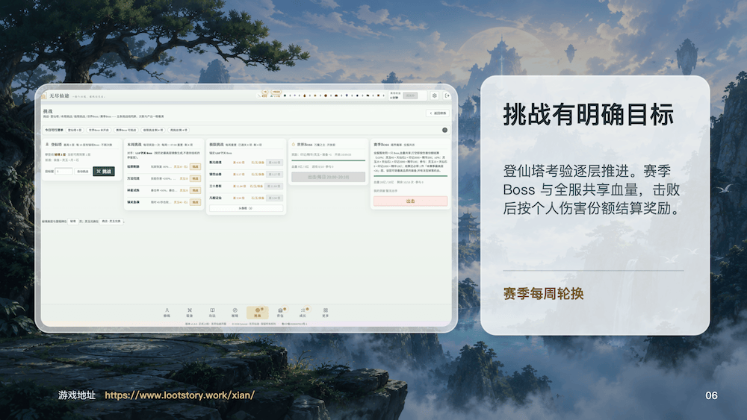Click the 赛季Boss 可挑战 chip in today's list
Image resolution: width=747 pixels, height=420 pixels.
click(x=125, y=130)
